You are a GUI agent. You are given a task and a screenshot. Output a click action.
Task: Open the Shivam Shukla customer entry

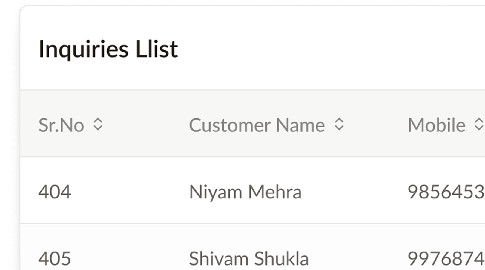tap(249, 258)
